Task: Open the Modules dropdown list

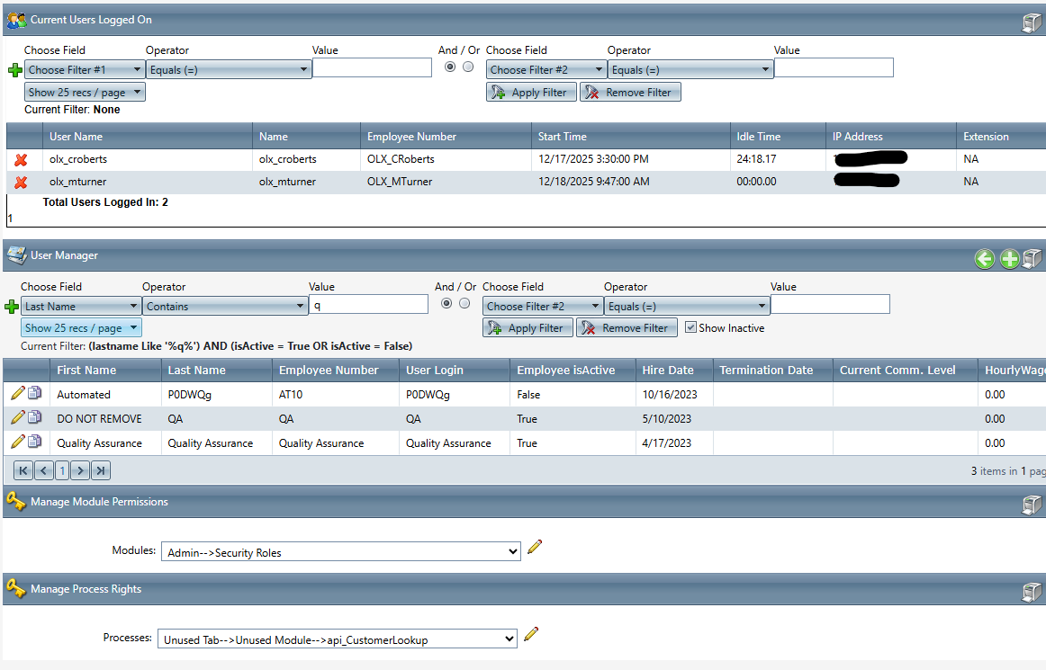Action: [x=338, y=552]
